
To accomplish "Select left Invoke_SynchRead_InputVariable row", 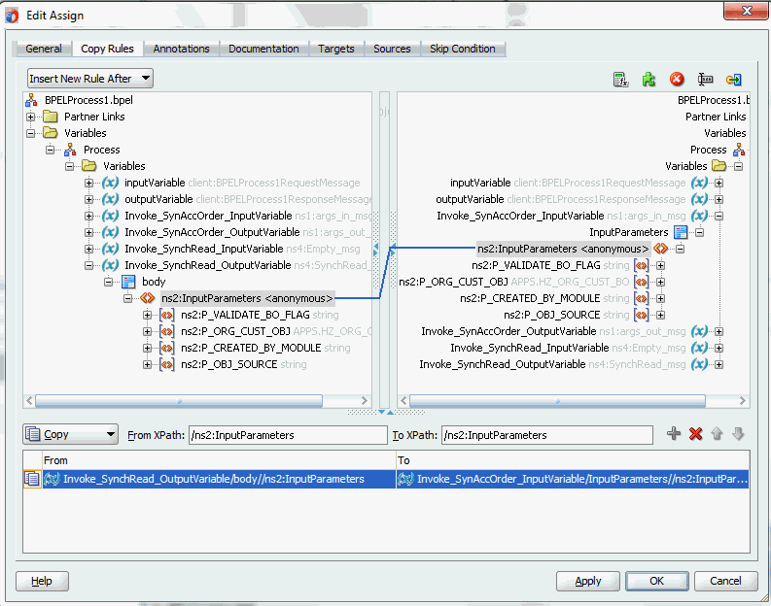I will (242, 249).
